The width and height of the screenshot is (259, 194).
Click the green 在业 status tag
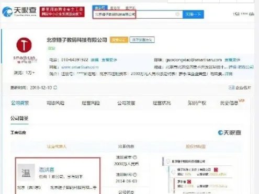click(51, 49)
